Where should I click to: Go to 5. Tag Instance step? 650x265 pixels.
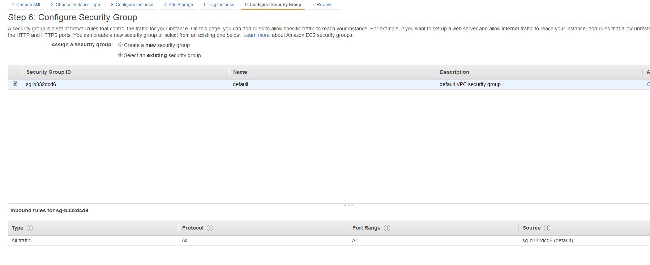click(x=219, y=5)
